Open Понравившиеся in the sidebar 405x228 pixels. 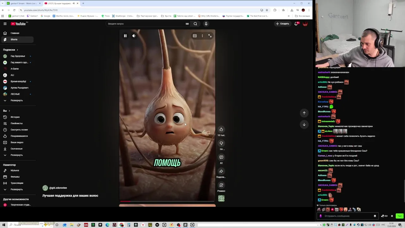pyautogui.click(x=17, y=136)
